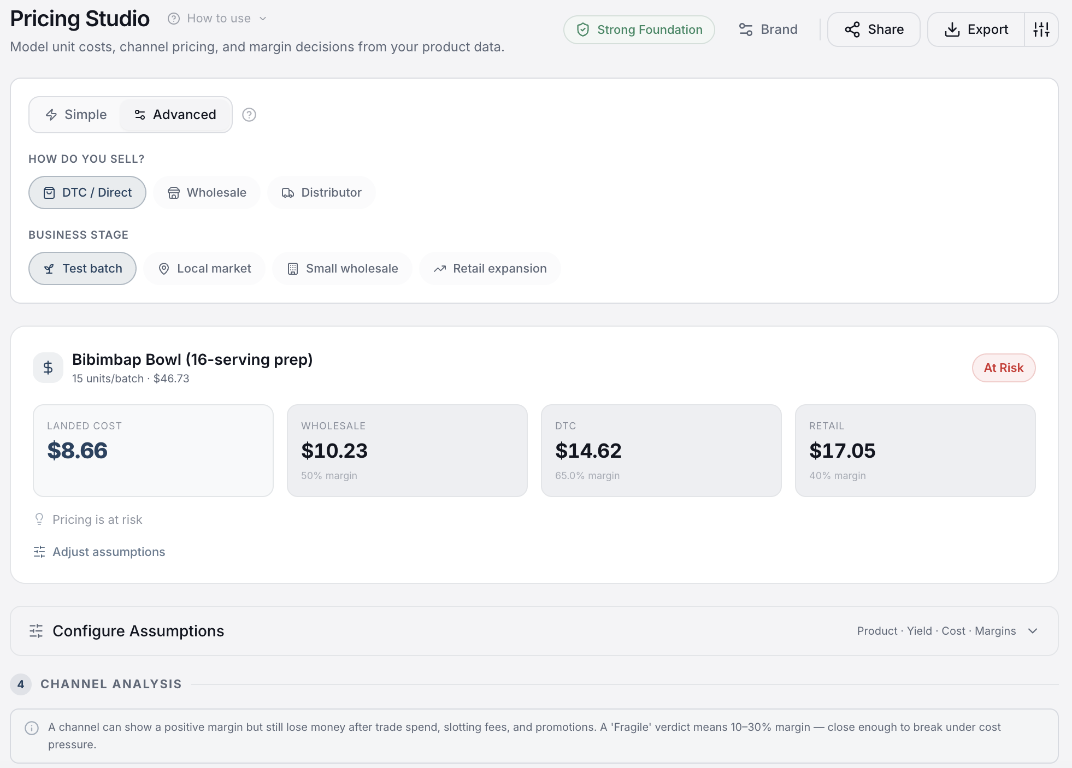Click the 15 units/batch · $46.73 subtitle
Screen dimensions: 1072x768
point(131,379)
